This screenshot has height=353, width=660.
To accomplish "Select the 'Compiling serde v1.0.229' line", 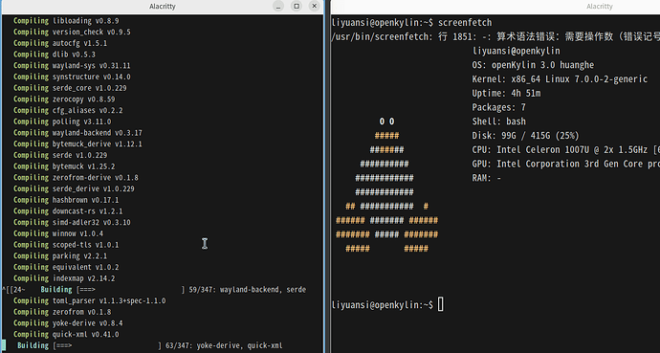I will coord(60,155).
